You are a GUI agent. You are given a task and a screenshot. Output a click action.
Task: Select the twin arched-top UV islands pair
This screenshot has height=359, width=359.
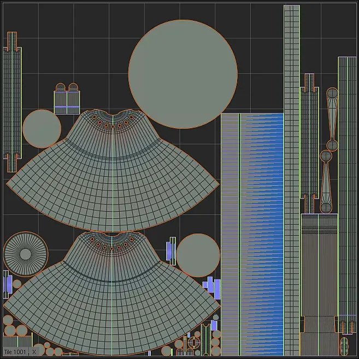pyautogui.click(x=67, y=99)
